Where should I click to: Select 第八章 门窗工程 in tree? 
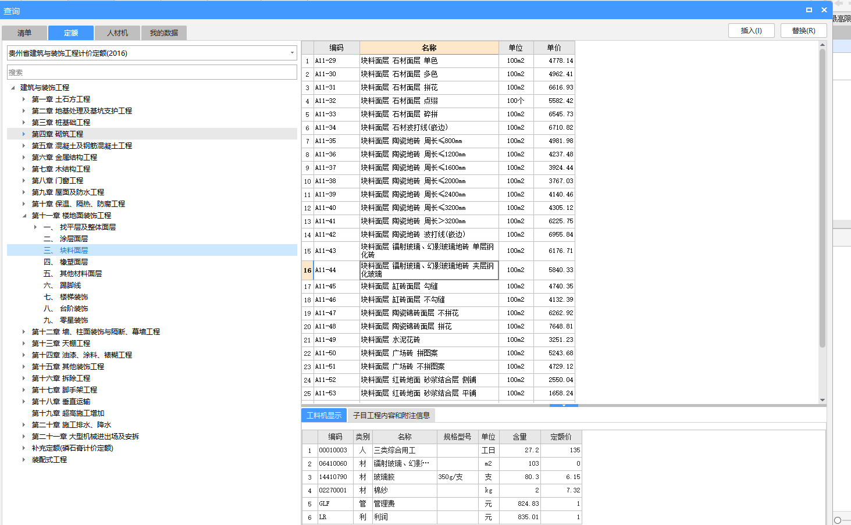click(x=57, y=181)
